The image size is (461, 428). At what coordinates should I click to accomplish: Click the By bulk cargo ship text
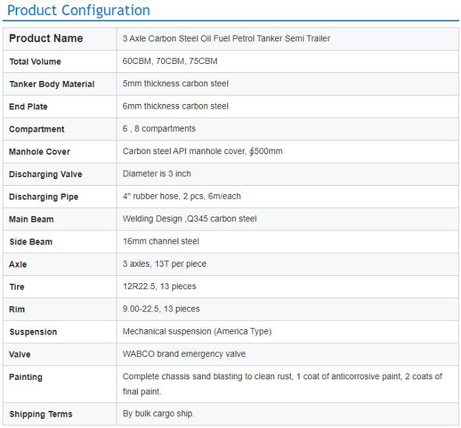(158, 414)
